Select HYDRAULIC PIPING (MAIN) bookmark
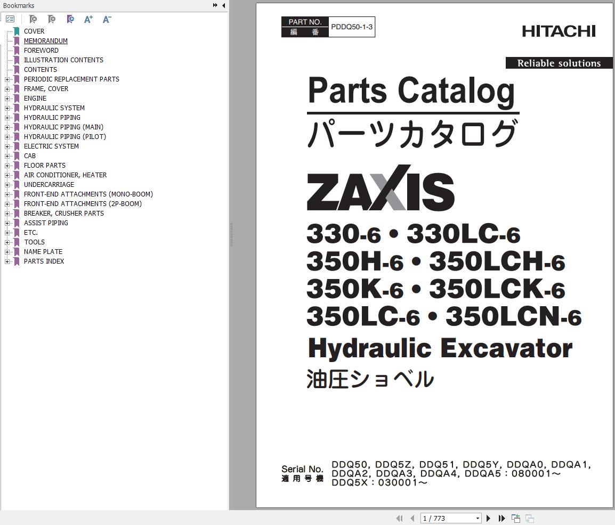The height and width of the screenshot is (525, 615). point(63,127)
